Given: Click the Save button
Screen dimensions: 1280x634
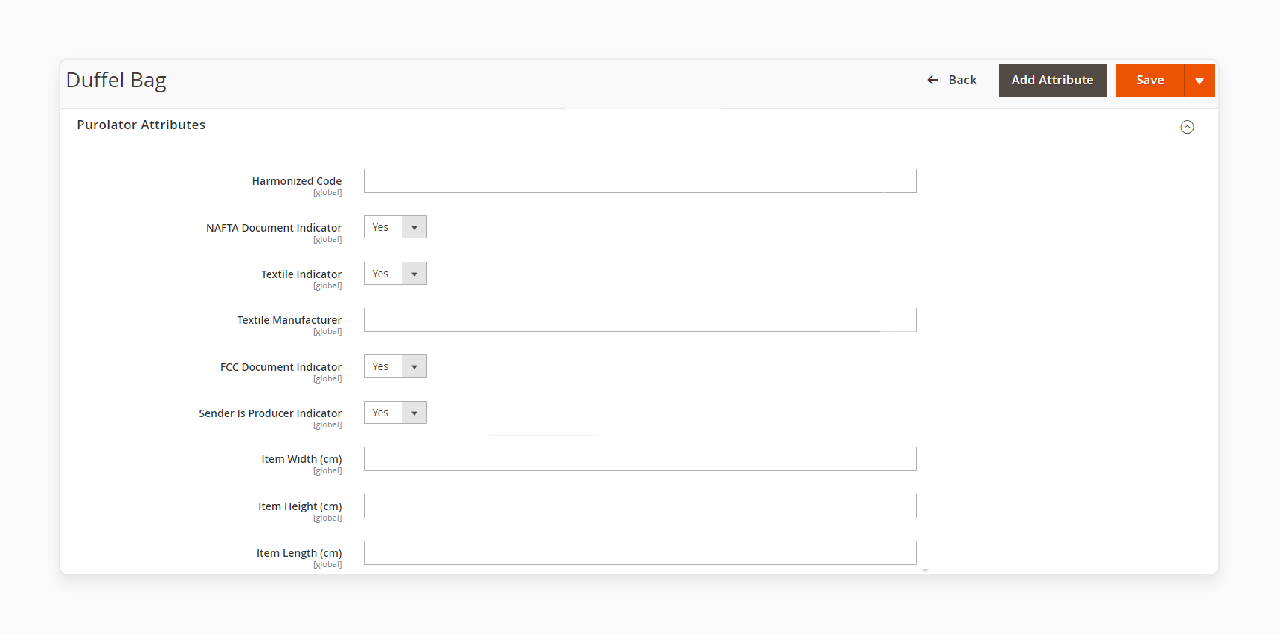Looking at the screenshot, I should 1150,80.
